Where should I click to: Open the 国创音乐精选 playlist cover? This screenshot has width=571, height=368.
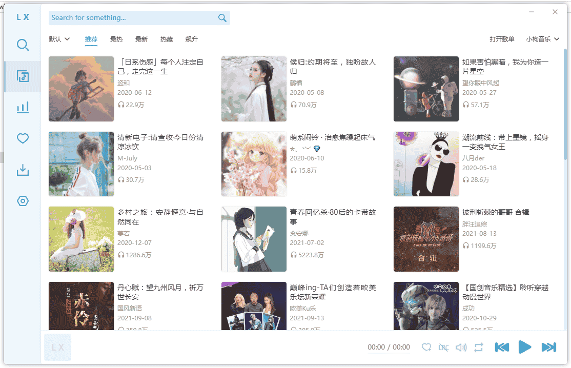click(x=426, y=306)
